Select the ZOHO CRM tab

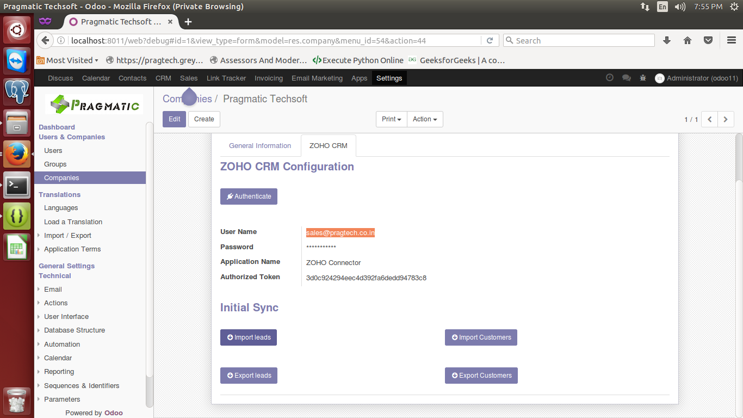tap(329, 145)
